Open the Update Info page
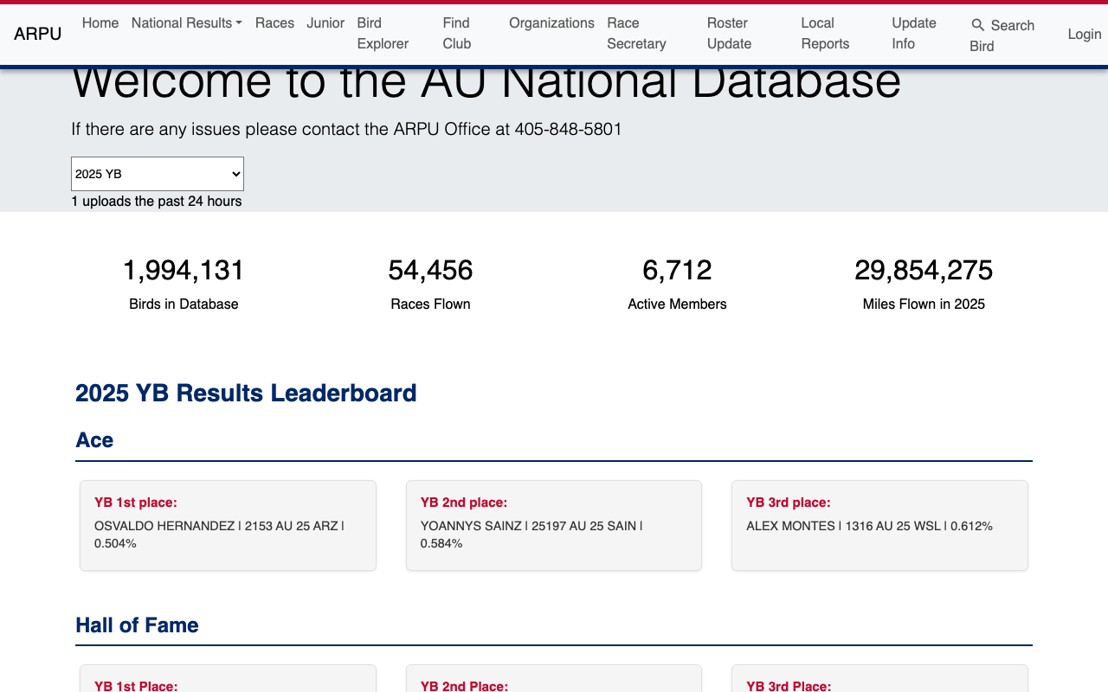The image size is (1108, 692). (914, 34)
